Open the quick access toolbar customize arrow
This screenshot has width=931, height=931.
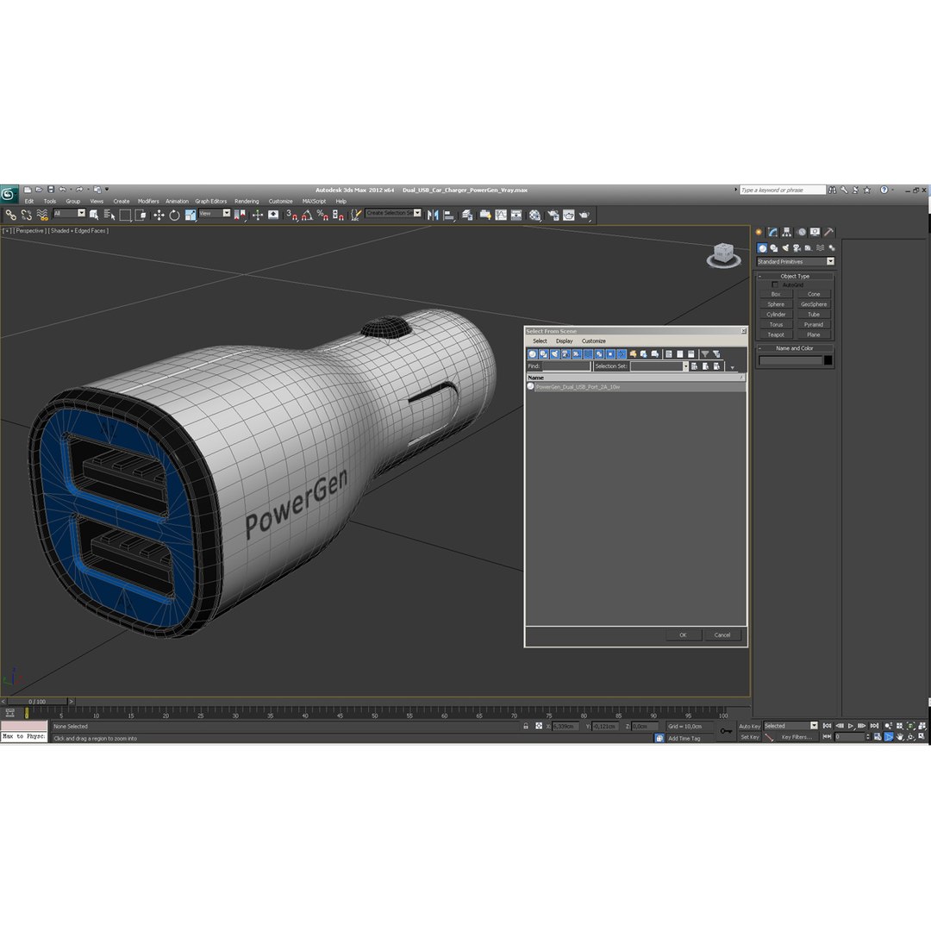107,190
